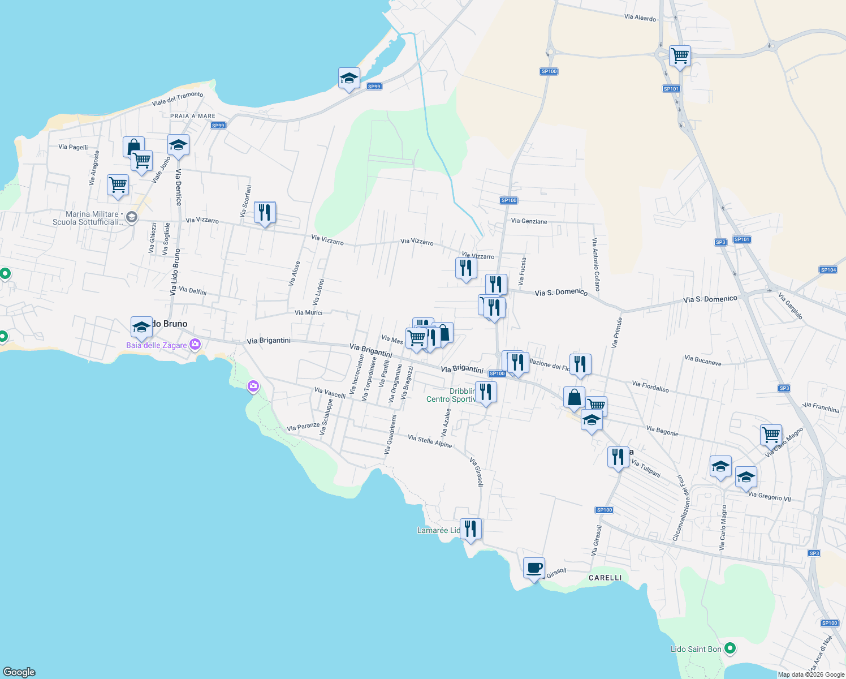Click the shopping cart marker on Via Carlo Magno

pos(771,435)
